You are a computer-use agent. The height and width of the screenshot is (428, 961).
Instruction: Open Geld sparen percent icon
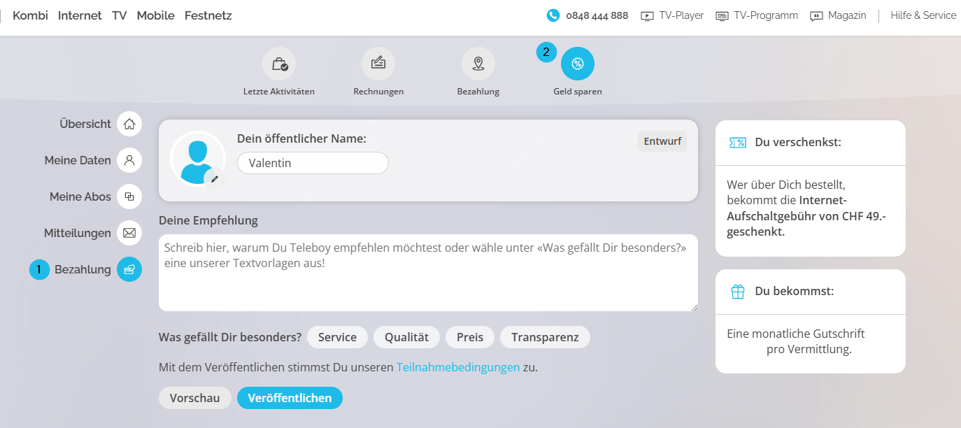pos(578,64)
